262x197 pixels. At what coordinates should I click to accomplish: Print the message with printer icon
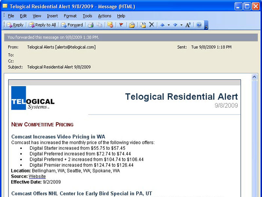point(91,25)
